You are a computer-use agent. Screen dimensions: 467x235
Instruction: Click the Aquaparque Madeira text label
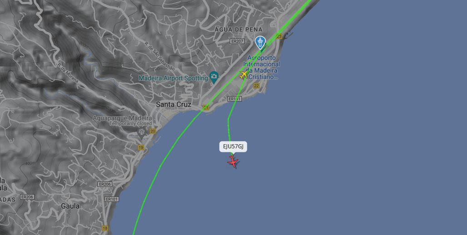click(x=122, y=118)
